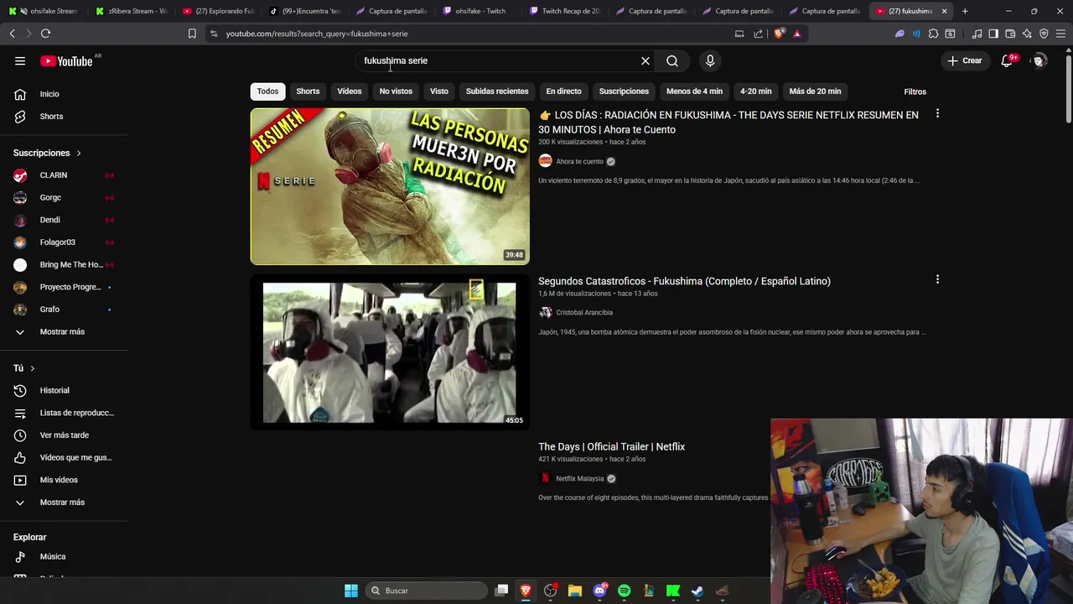This screenshot has height=604, width=1073.
Task: Open Música under Explorar
Action: click(64, 556)
